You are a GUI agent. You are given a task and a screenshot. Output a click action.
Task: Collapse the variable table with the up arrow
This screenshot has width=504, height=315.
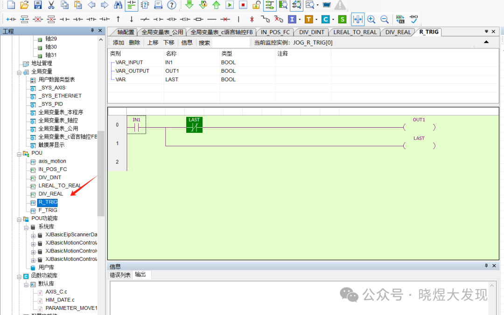click(x=486, y=42)
